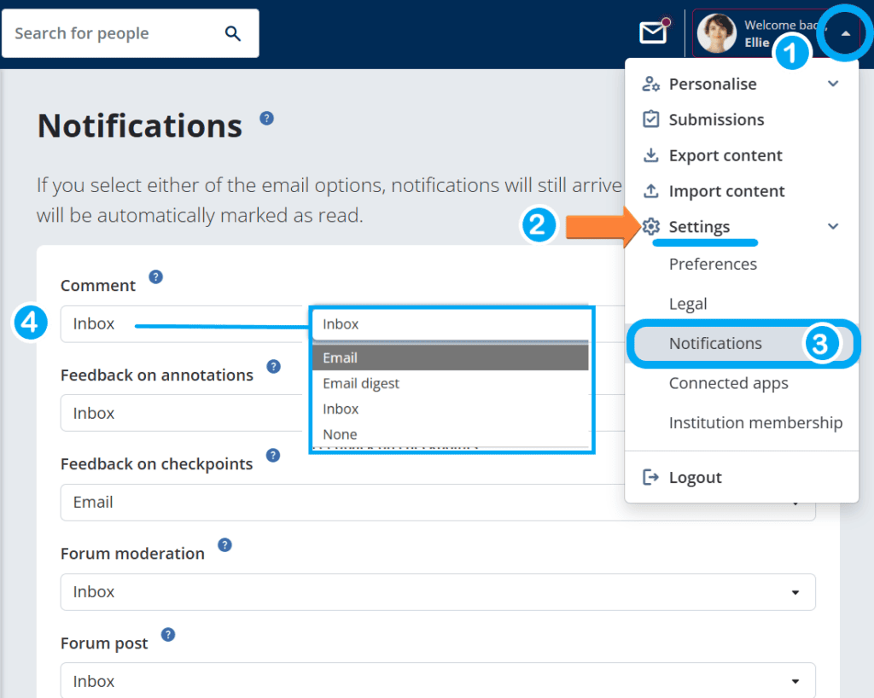This screenshot has width=874, height=698.
Task: Open the Forum post dropdown
Action: (438, 681)
